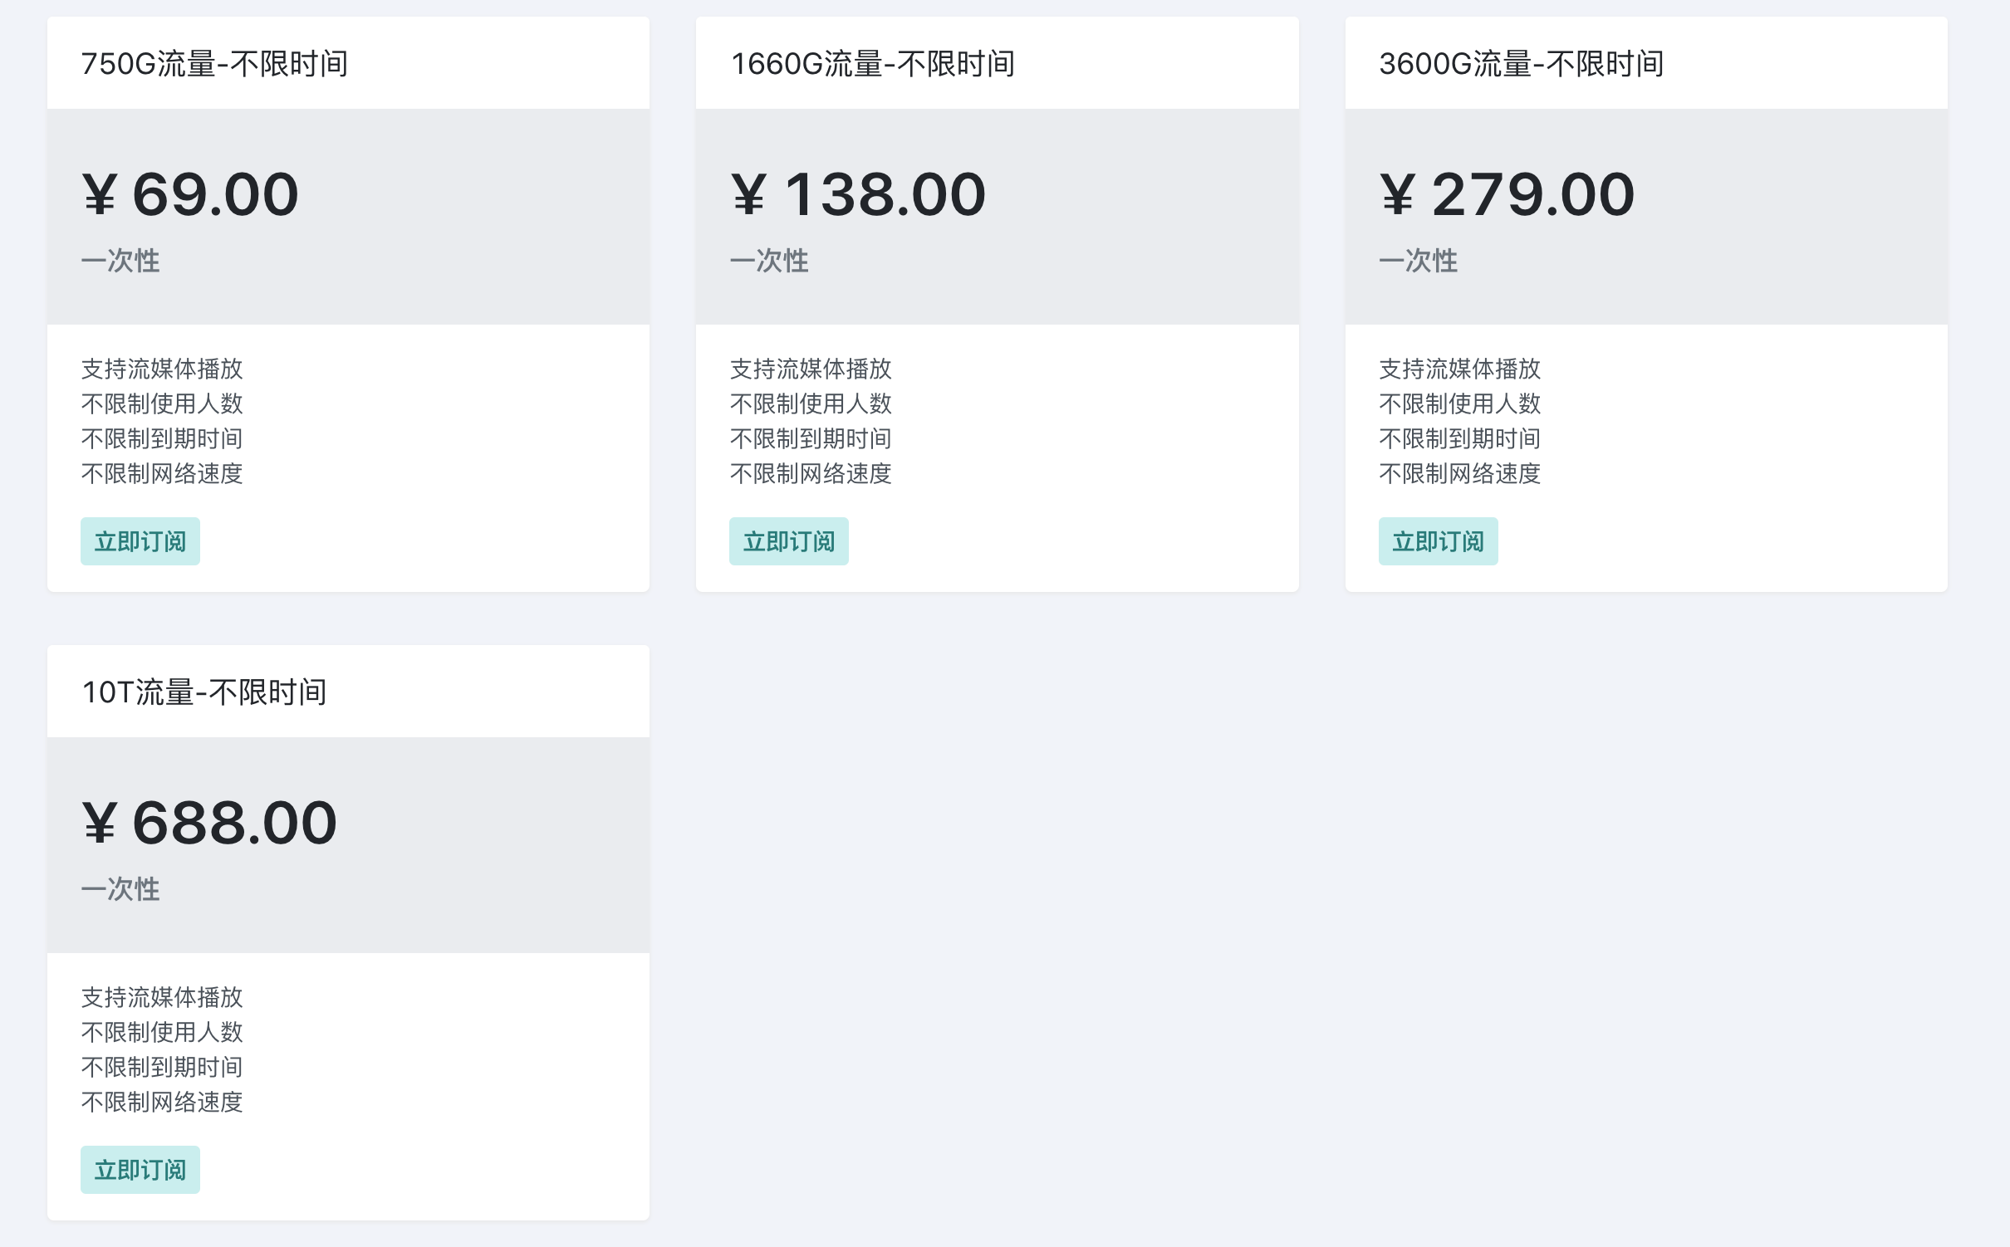The height and width of the screenshot is (1247, 2010).
Task: Subscribe to the 1660G流量 plan
Action: pos(788,541)
